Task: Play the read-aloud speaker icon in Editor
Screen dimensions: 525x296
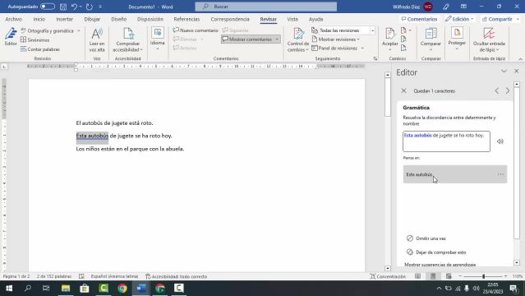Action: (500, 141)
